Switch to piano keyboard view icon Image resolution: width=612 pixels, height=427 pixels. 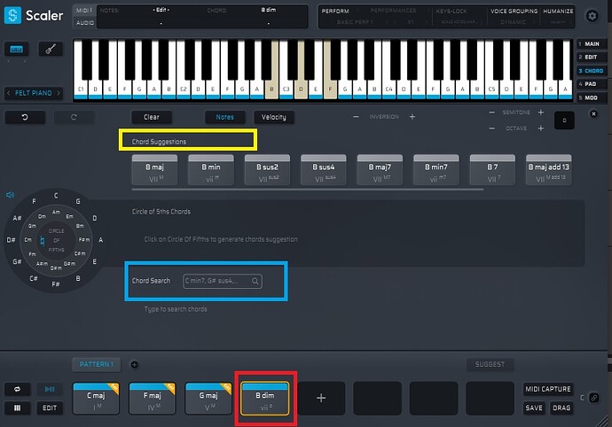(16, 49)
